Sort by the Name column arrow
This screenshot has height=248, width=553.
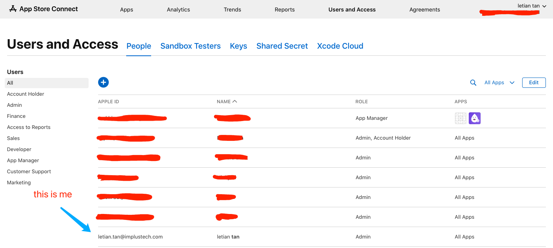coord(235,102)
